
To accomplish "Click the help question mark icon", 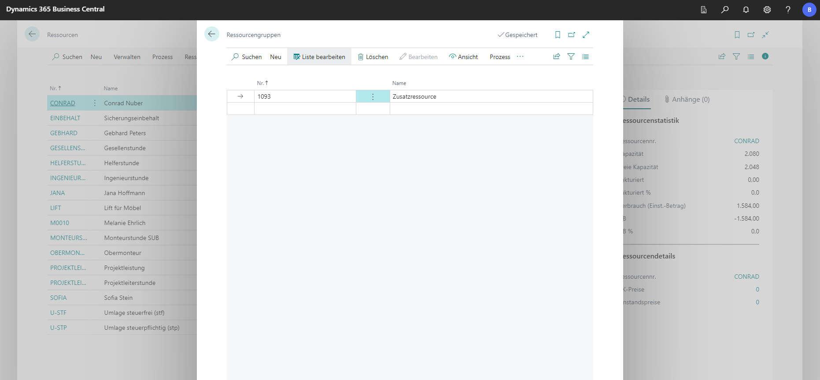I will [x=788, y=10].
